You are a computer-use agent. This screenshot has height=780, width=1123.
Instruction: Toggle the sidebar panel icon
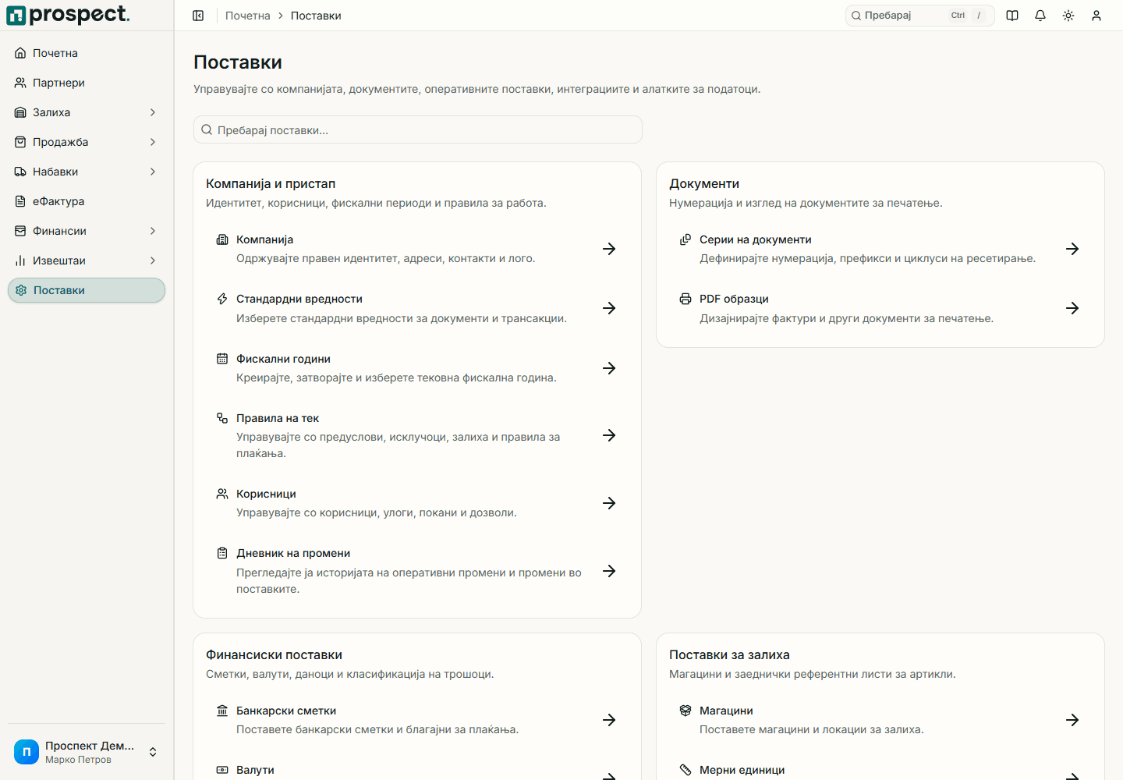coord(198,16)
